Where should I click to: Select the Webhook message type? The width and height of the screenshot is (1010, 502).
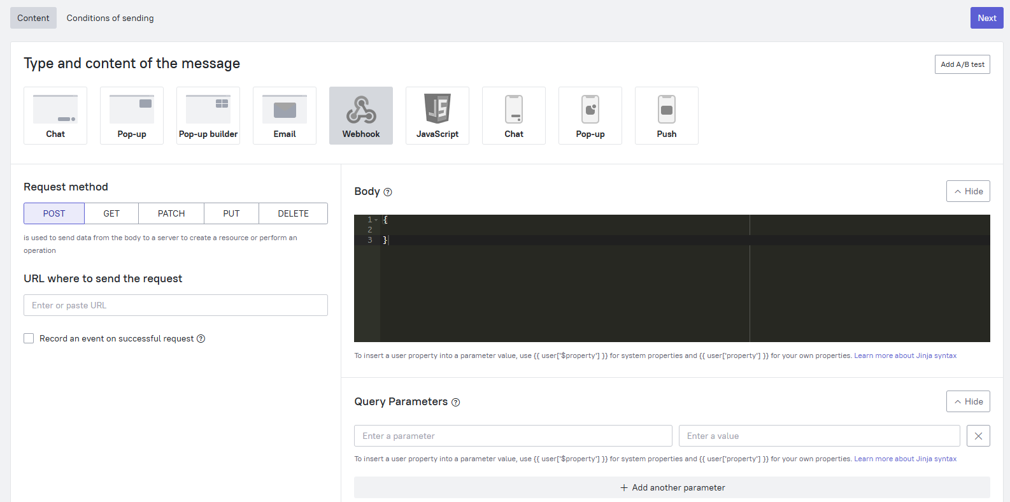[361, 115]
